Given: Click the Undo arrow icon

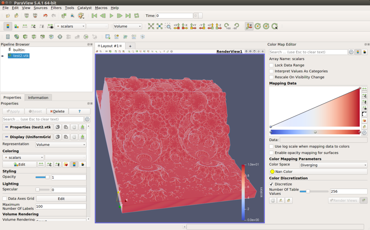Looking at the screenshot, I should click(45, 16).
